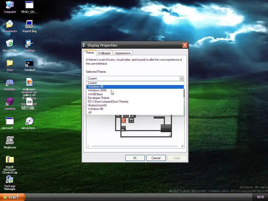Image resolution: width=268 pixels, height=201 pixels.
Task: Click Cancel in Display Properties
Action: point(156,158)
